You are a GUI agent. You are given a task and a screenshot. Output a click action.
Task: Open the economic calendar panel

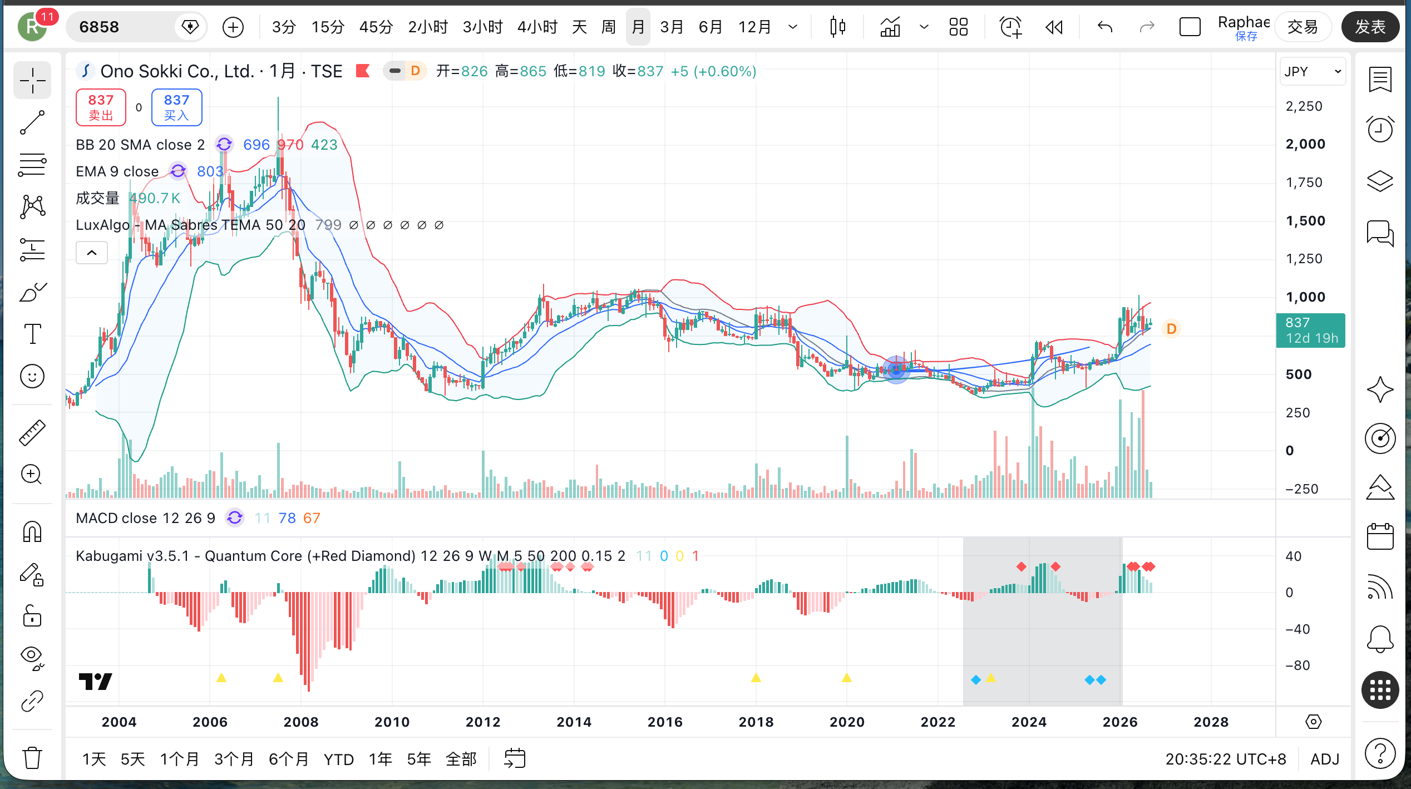tap(1380, 536)
